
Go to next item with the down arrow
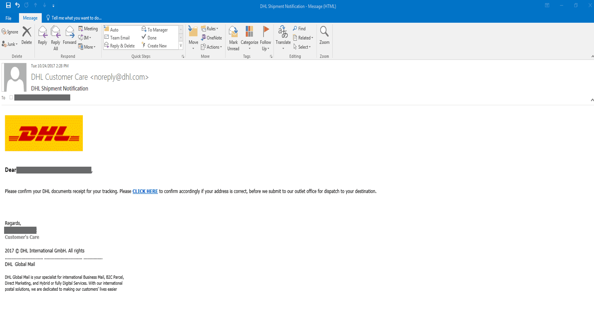coord(44,5)
